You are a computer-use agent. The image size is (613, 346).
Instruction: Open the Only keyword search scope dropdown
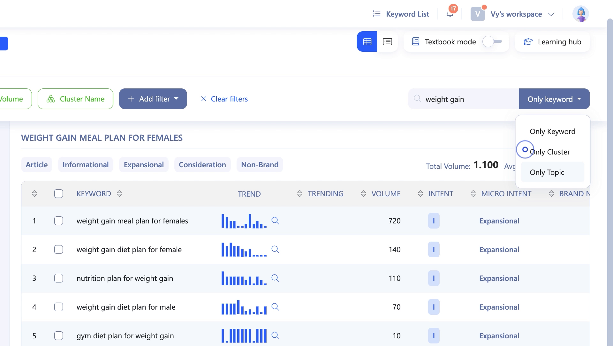[554, 99]
